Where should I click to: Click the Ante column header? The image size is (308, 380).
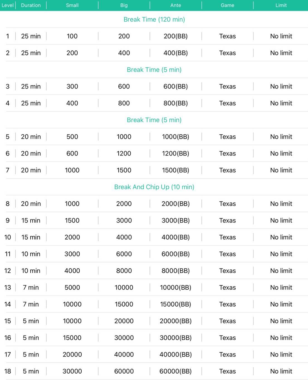[x=176, y=5]
